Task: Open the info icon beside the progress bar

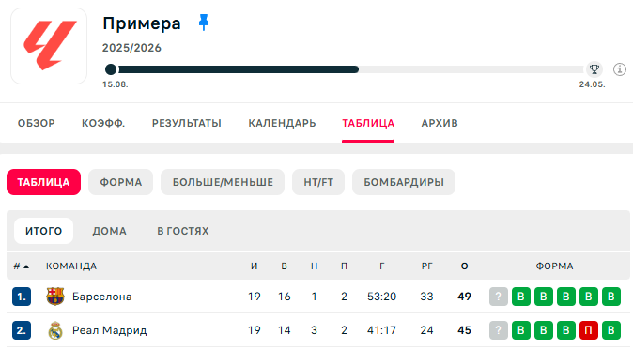Action: tap(620, 69)
